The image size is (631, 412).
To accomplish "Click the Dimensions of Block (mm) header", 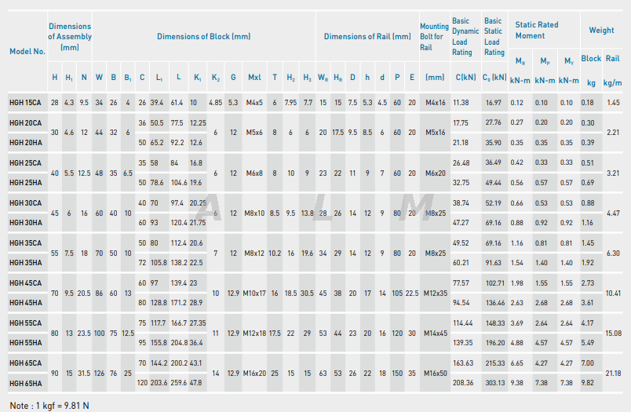I will point(203,36).
